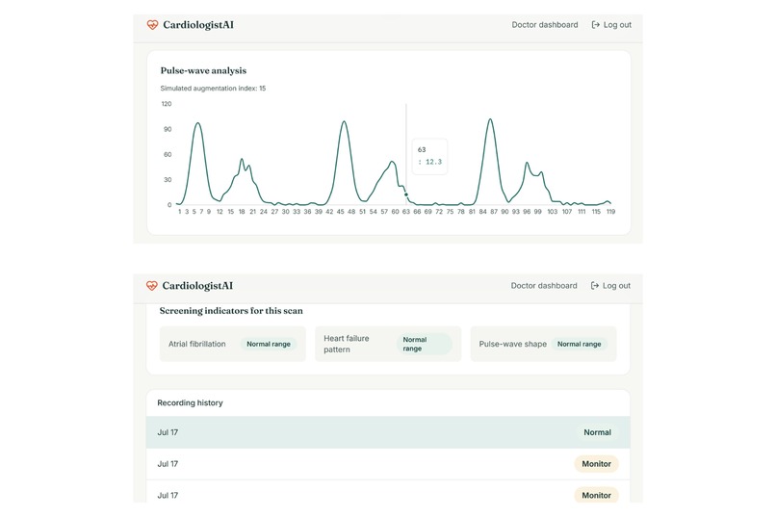Viewport: 776px width, 517px height.
Task: Click the 120 label on the chart y-axis
Action: tap(167, 104)
